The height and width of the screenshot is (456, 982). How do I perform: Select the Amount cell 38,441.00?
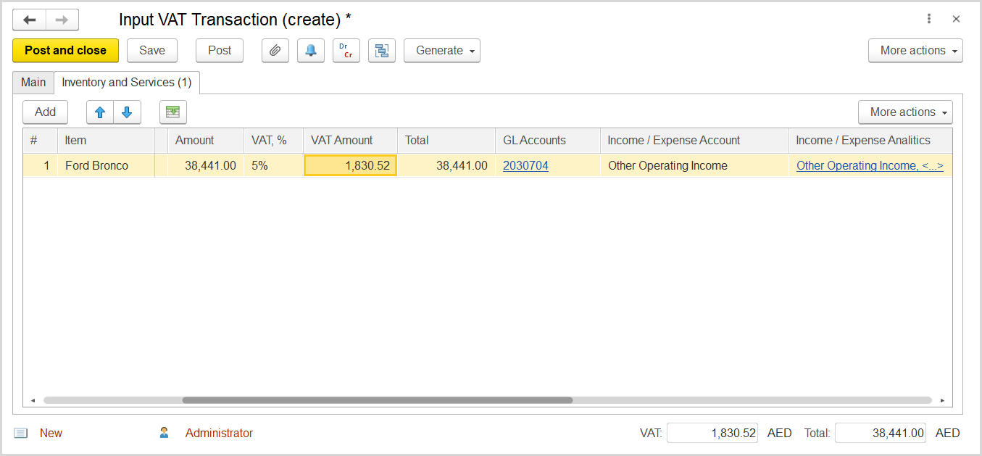(x=206, y=166)
